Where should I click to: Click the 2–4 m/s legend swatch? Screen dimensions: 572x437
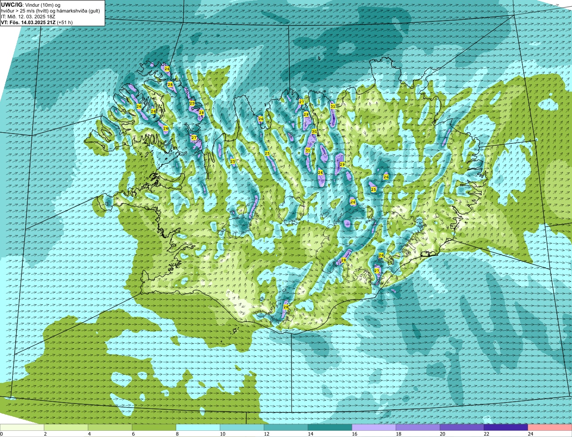[x=66, y=428]
